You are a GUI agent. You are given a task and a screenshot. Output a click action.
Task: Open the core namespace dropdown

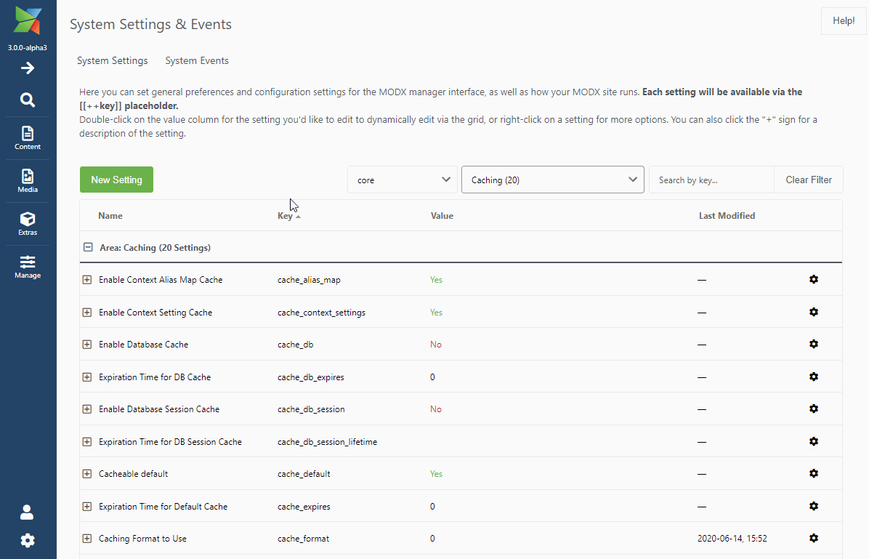(403, 180)
